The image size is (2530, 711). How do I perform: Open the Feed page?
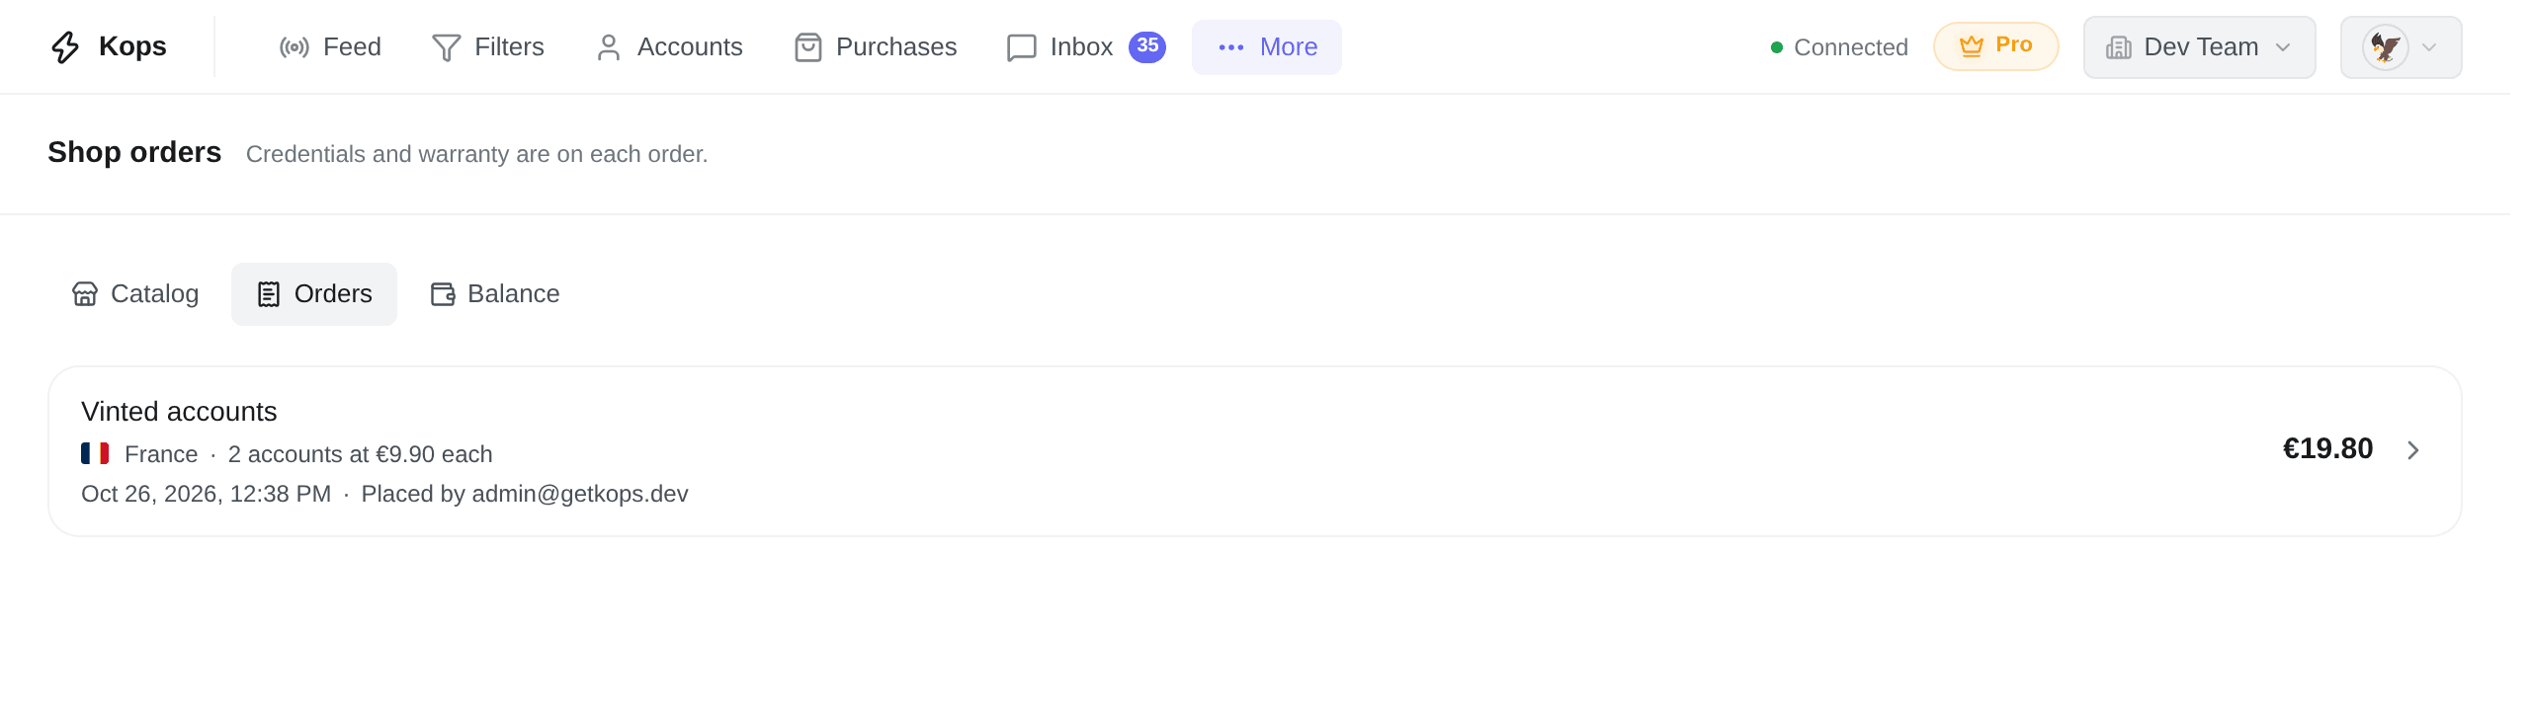point(330,47)
